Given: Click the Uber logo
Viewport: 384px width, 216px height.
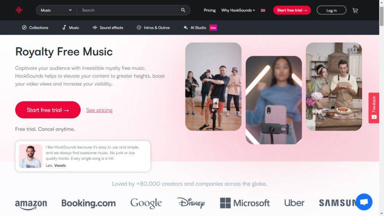Looking at the screenshot, I should pos(294,203).
